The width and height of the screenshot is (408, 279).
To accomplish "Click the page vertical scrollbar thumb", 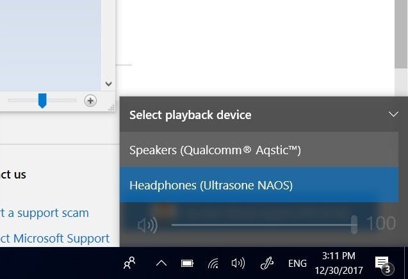I will click(401, 34).
